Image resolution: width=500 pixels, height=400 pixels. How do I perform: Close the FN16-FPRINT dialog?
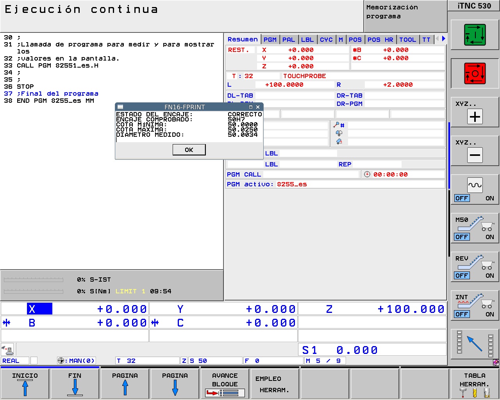coord(258,107)
